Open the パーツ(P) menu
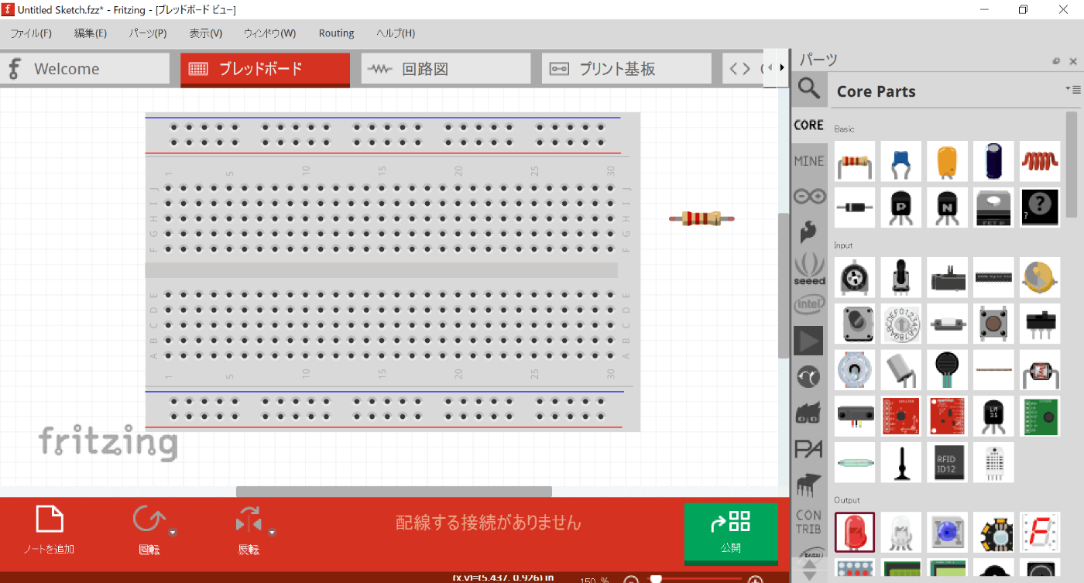Image resolution: width=1084 pixels, height=583 pixels. coord(148,33)
